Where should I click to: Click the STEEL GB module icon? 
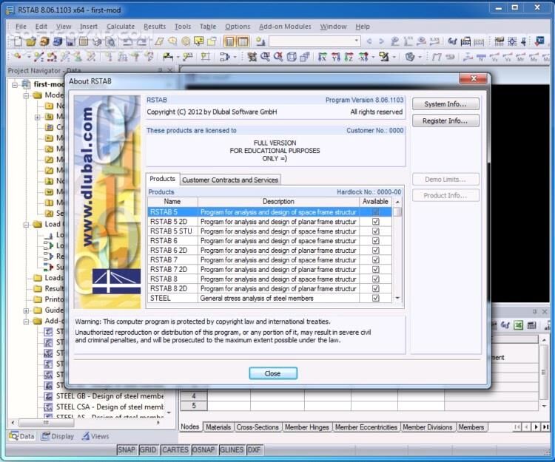(49, 396)
